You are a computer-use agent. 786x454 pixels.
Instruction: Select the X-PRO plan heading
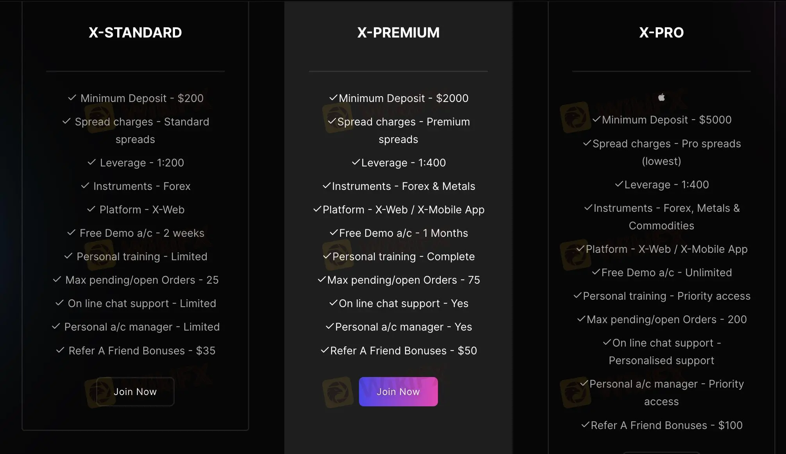pos(661,32)
